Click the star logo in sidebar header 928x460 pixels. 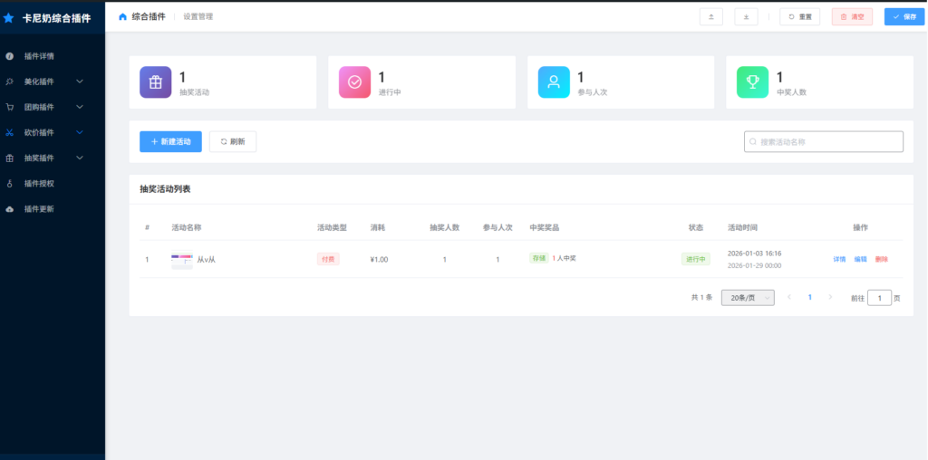click(x=9, y=17)
